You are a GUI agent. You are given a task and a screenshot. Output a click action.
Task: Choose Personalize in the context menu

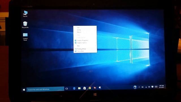pyautogui.click(x=85, y=51)
